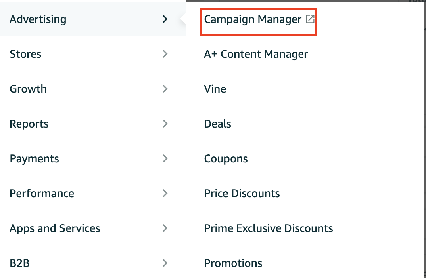Expand the B2B menu arrow
Screen dimensions: 426x278
165,263
